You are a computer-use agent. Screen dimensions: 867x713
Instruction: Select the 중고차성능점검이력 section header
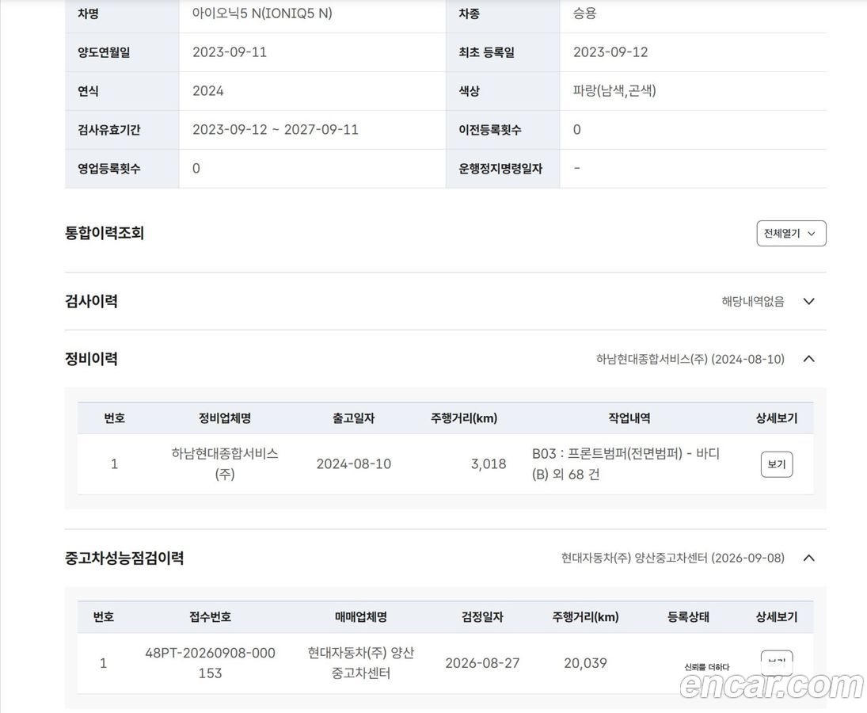pyautogui.click(x=124, y=558)
